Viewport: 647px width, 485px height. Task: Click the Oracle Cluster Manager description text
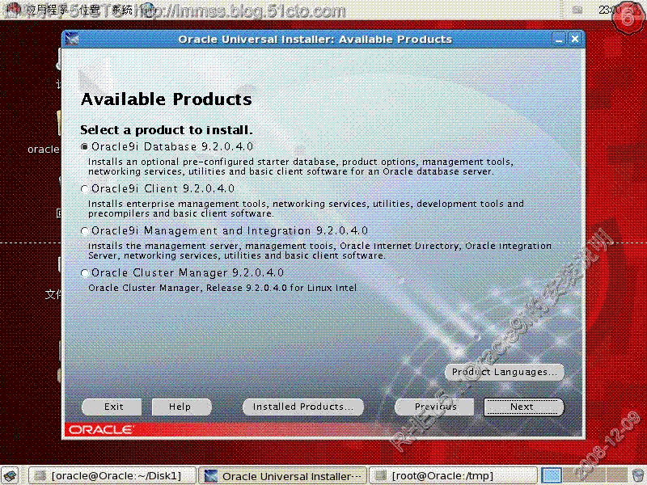coord(222,288)
